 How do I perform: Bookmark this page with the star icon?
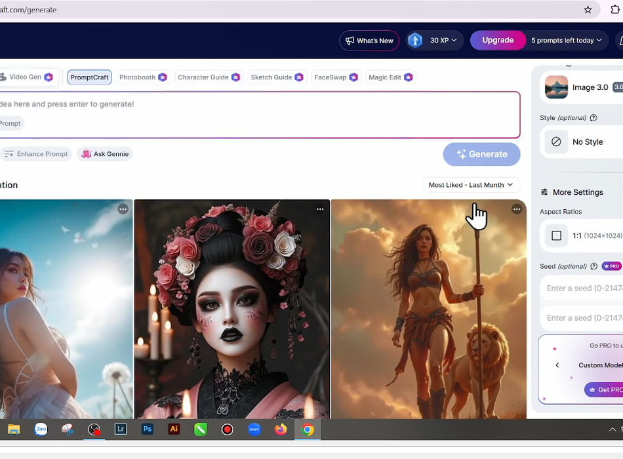(x=588, y=10)
